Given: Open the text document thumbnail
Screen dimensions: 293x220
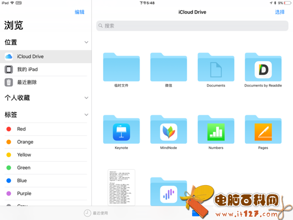Looking at the screenshot, I should (121, 187).
